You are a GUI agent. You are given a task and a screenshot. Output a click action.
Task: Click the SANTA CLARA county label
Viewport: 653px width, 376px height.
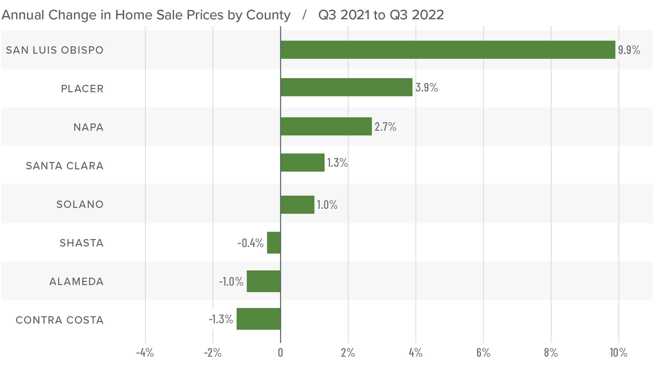(x=64, y=166)
